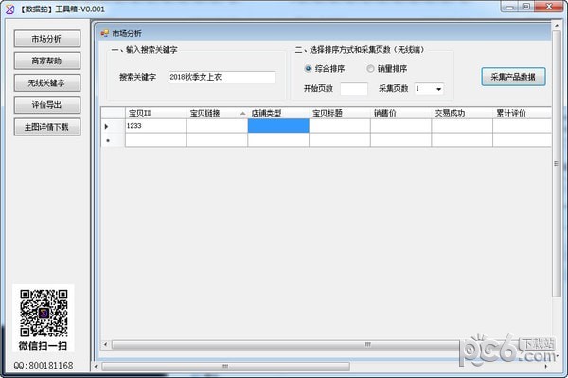
Task: Click the outer scrollbar left arrow
Action: (x=96, y=367)
